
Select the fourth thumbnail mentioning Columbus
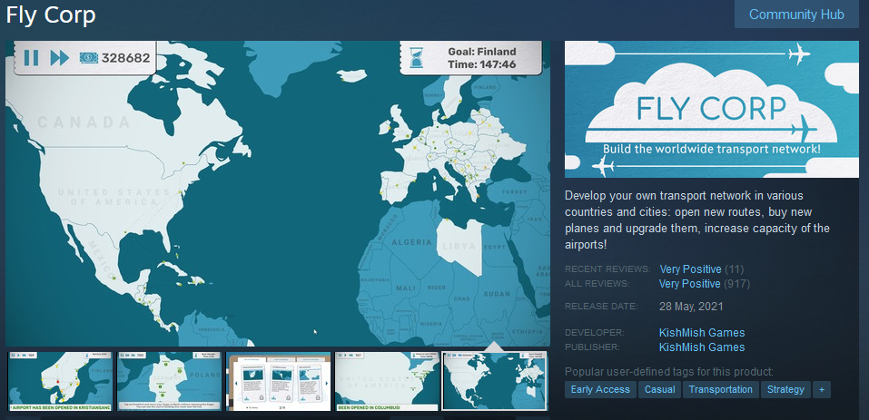(387, 381)
